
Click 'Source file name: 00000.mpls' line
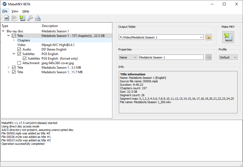139,81
